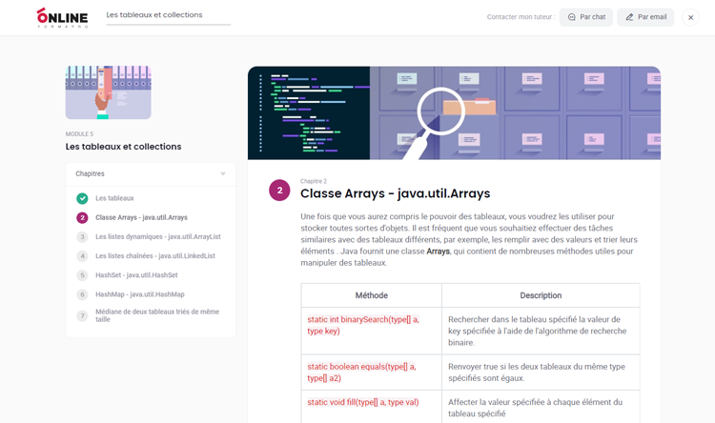
Task: Click the binarySearch method cell
Action: coord(371,331)
